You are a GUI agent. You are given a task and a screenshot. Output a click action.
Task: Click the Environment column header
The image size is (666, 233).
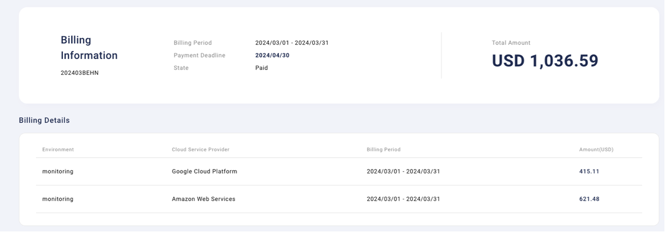(58, 149)
